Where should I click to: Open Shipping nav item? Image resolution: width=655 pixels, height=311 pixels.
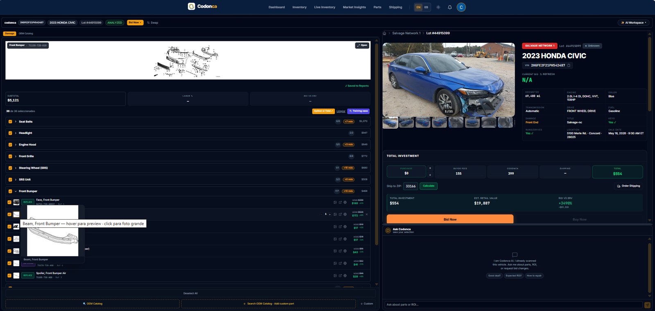click(x=395, y=7)
